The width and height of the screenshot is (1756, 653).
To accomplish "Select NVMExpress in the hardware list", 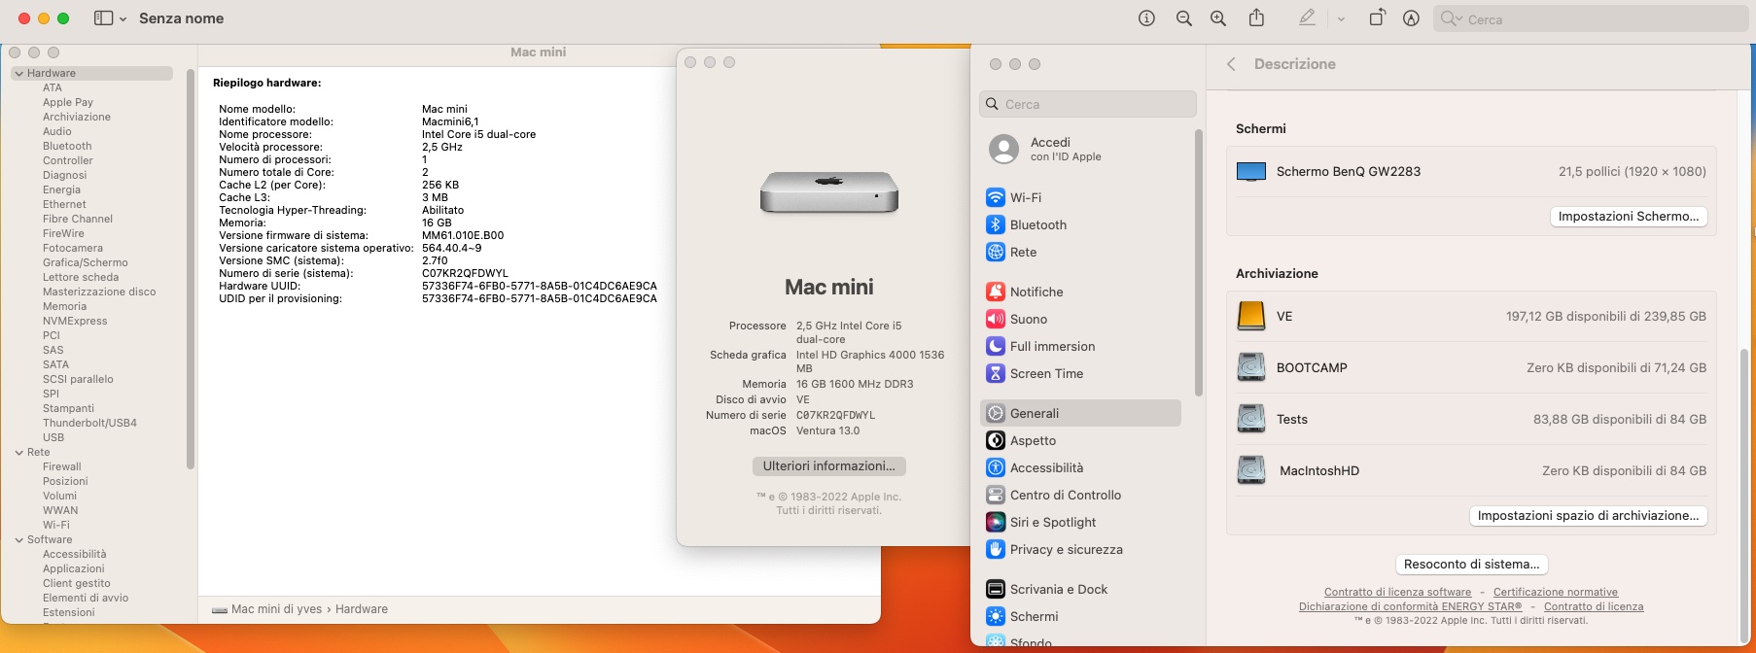I will coord(75,321).
